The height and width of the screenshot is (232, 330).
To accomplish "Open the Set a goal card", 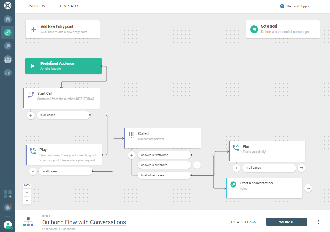I will click(283, 29).
